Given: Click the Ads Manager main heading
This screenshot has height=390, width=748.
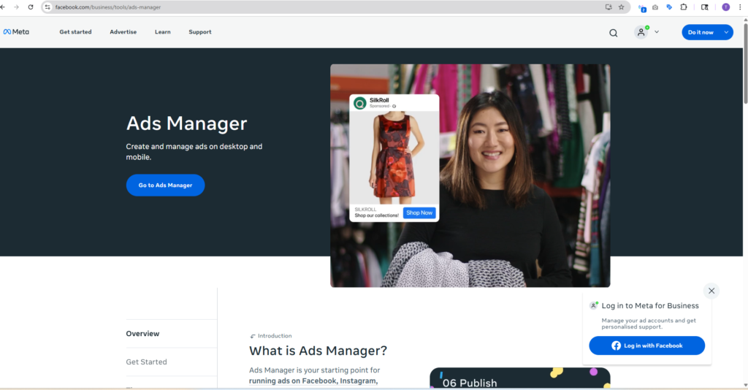Looking at the screenshot, I should pos(186,123).
